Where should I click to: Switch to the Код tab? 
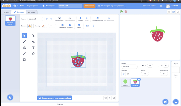point(6,12)
